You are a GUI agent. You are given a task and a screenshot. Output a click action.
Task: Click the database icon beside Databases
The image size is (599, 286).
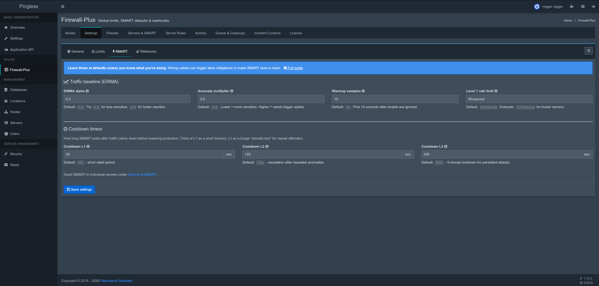pyautogui.click(x=6, y=90)
